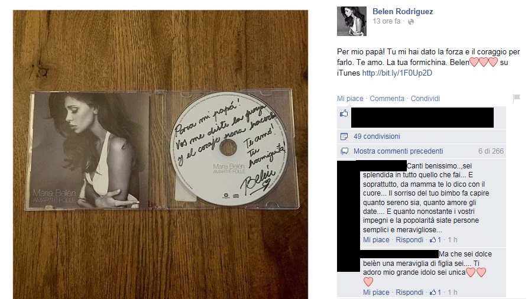Click Condividi to share the post
The width and height of the screenshot is (528, 299).
(425, 99)
